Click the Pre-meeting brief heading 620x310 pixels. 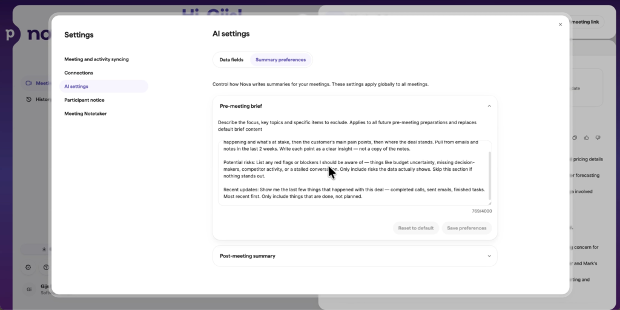[x=241, y=106]
